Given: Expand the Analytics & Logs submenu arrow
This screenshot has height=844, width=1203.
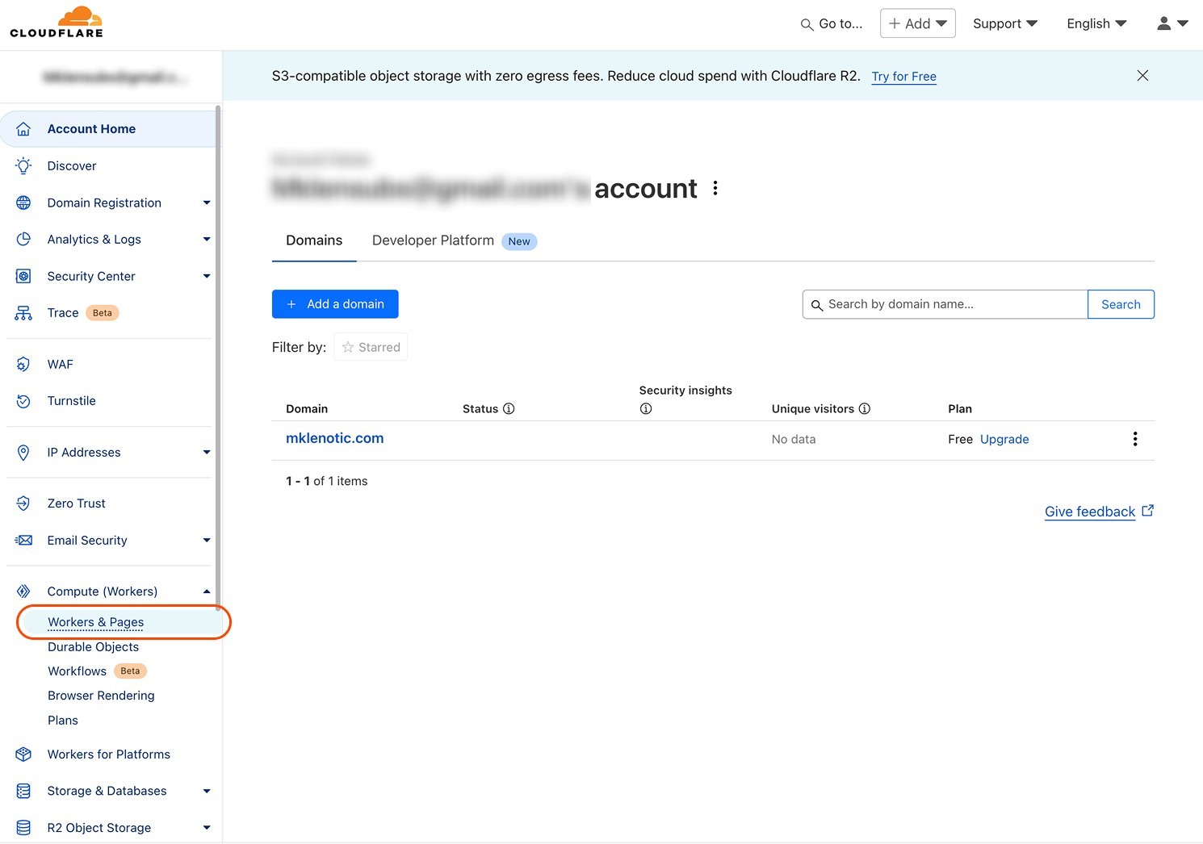Looking at the screenshot, I should tap(207, 240).
